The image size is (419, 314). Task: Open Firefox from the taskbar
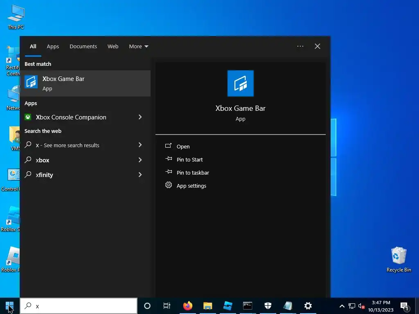(x=187, y=306)
